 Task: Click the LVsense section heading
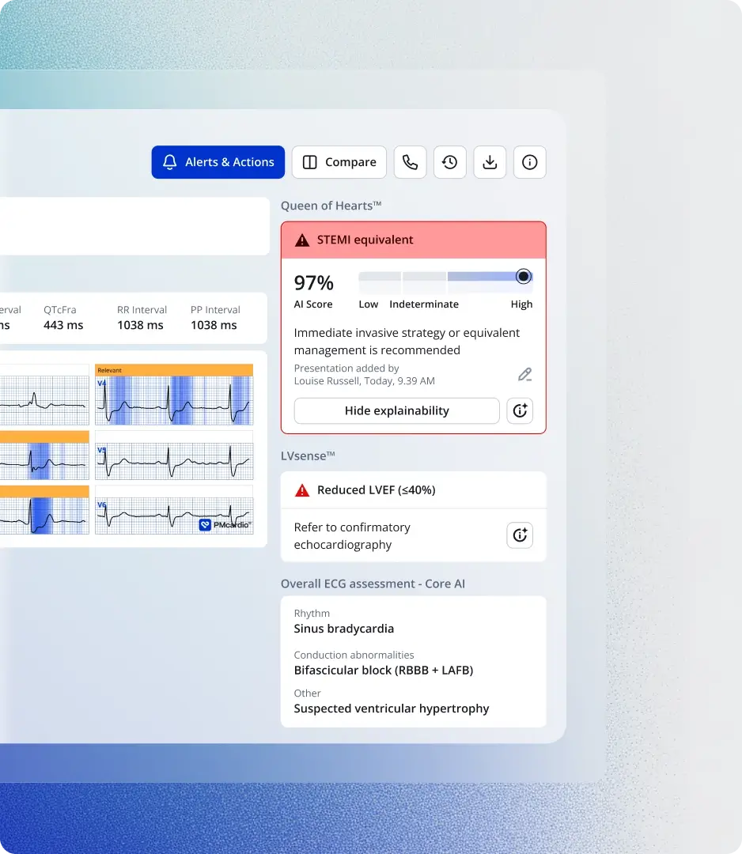[308, 456]
